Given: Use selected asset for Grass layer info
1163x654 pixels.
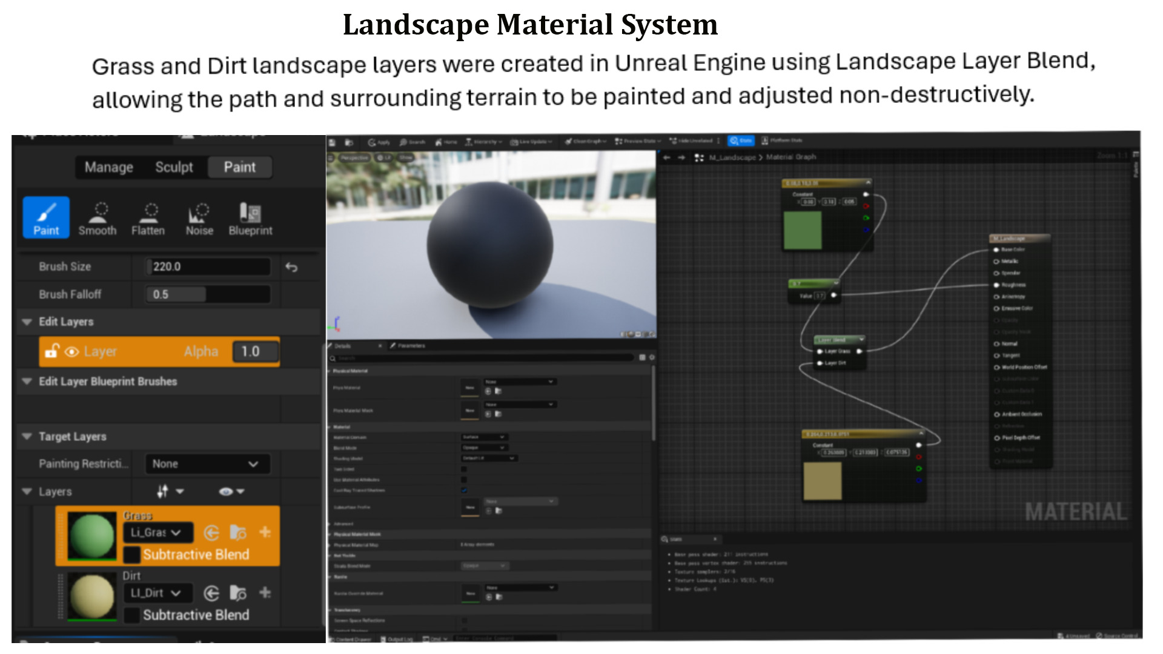Looking at the screenshot, I should [x=211, y=533].
